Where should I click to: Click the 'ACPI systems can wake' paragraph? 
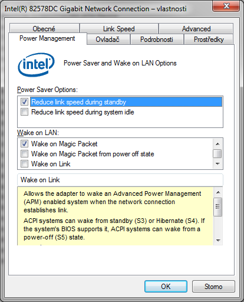114,229
